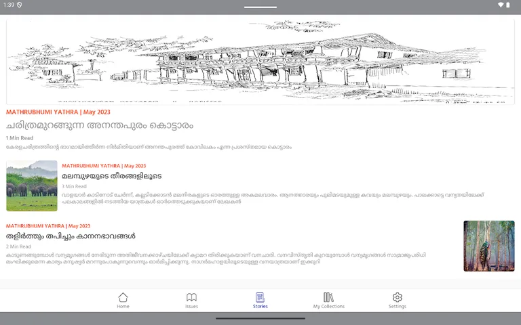This screenshot has height=325, width=521.
Task: Tap the battery status icon
Action: [x=508, y=5]
